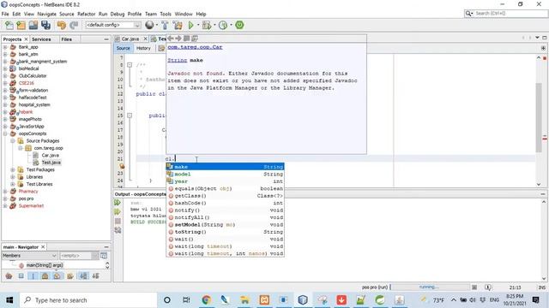
Task: Click the Redo toolbar icon
Action: pos(74,25)
